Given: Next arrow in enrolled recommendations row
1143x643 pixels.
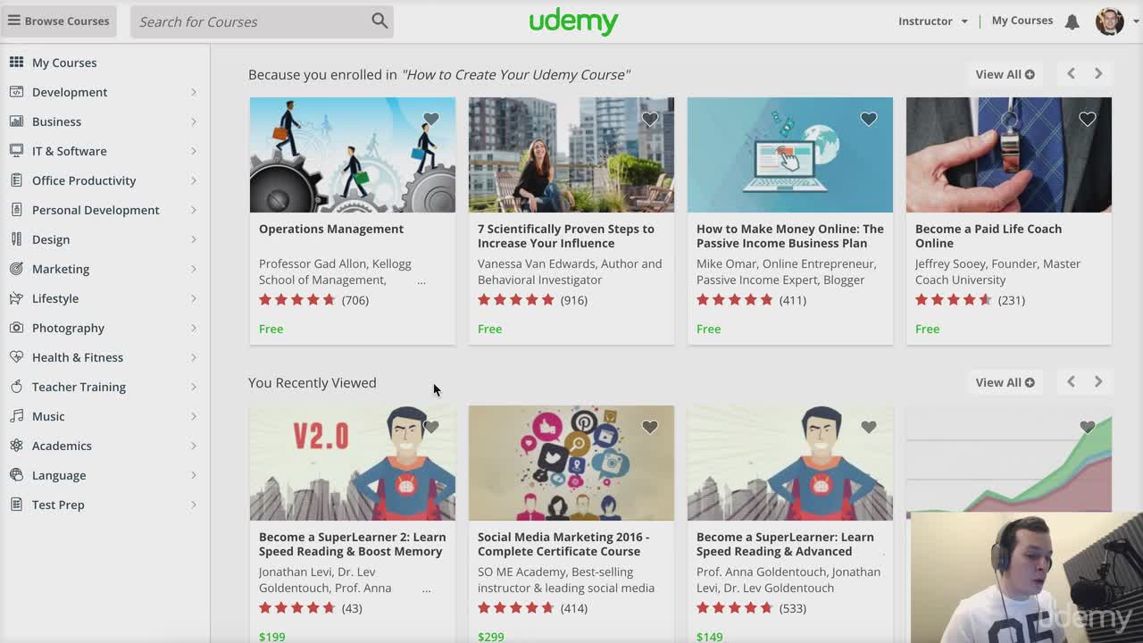Looking at the screenshot, I should (1098, 74).
